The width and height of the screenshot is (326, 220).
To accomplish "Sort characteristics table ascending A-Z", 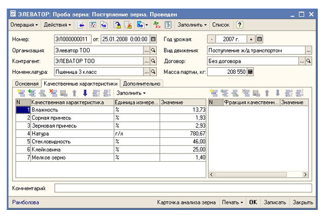I will click(96, 93).
